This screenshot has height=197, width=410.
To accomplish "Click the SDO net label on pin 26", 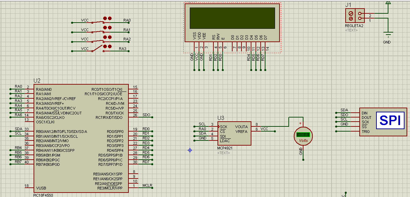I will [x=147, y=115].
